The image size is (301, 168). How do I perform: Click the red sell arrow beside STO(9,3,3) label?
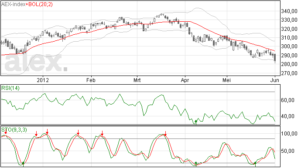click(6, 131)
